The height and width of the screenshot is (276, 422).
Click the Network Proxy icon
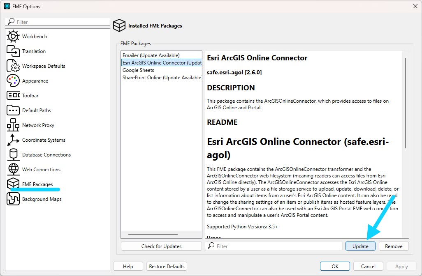coord(13,125)
